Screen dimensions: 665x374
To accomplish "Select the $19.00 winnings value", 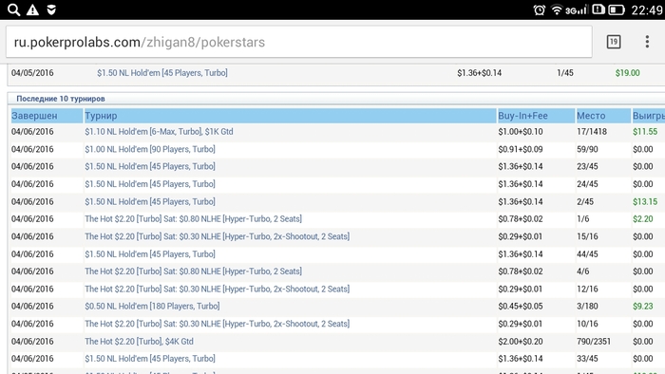I will click(x=627, y=73).
